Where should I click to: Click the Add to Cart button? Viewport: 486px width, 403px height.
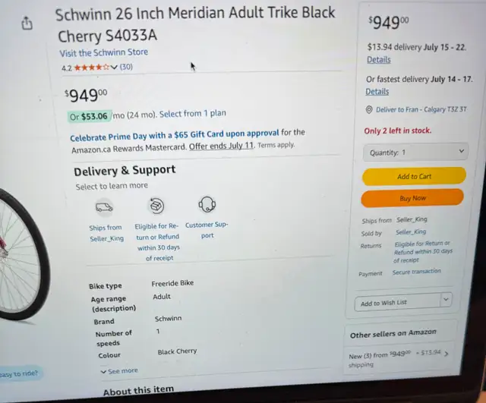pos(414,176)
